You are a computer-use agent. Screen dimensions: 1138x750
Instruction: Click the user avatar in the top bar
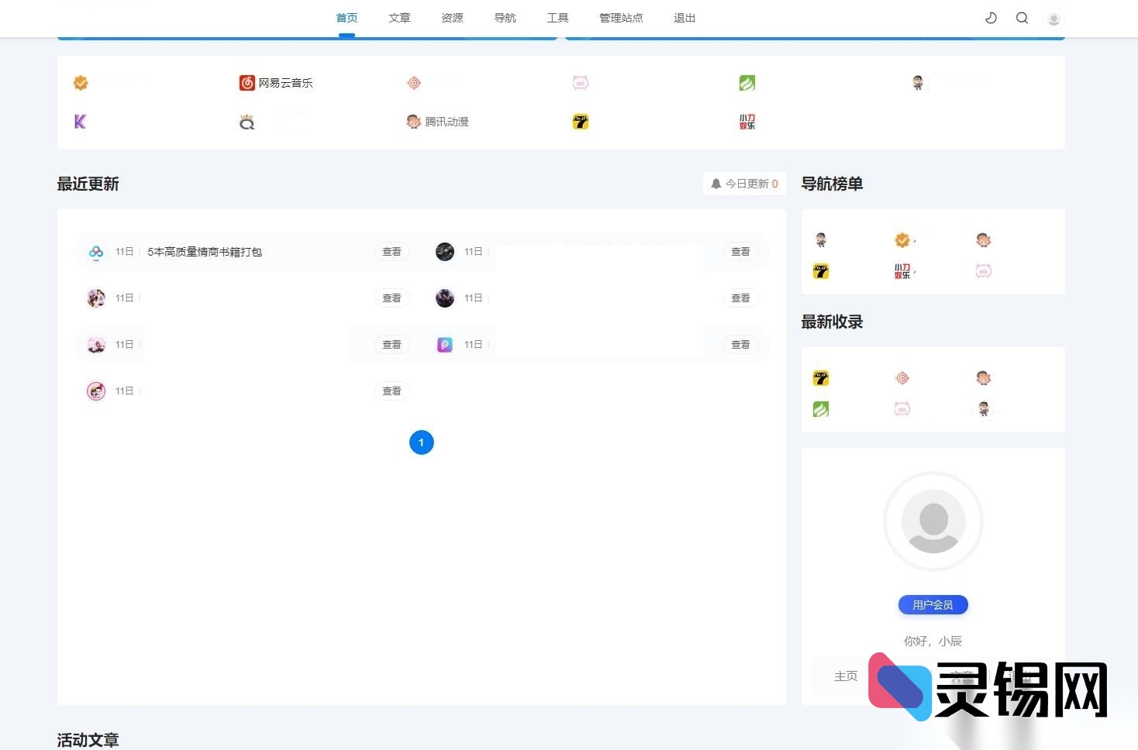click(x=1053, y=18)
